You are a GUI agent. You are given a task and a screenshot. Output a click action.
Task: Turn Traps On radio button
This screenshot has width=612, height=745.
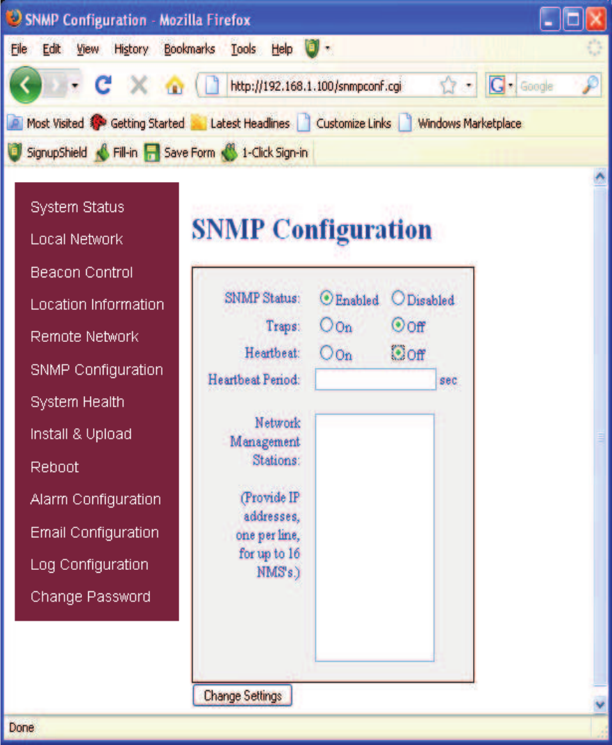click(326, 325)
